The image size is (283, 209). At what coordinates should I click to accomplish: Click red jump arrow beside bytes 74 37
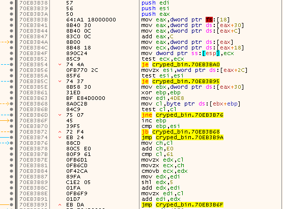click(60, 82)
